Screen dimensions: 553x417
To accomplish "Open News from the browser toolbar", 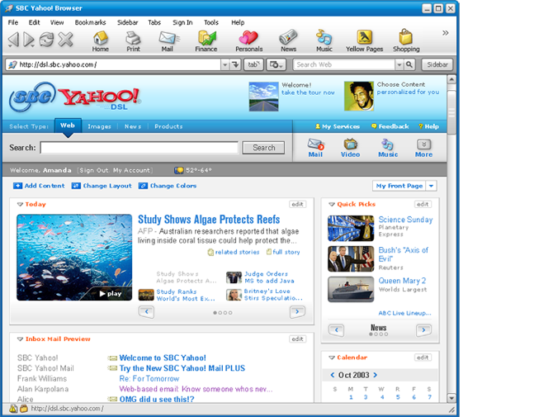I will coord(289,41).
